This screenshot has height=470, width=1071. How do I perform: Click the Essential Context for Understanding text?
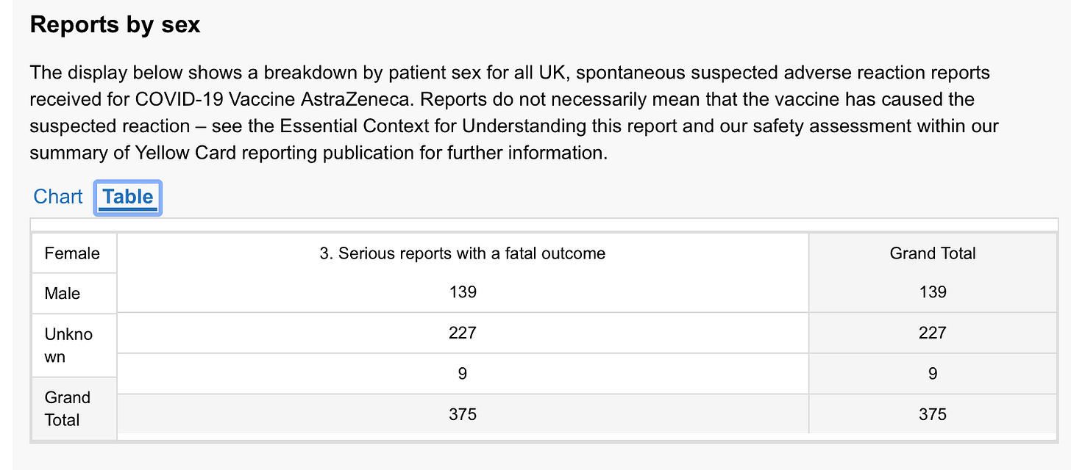tap(433, 126)
